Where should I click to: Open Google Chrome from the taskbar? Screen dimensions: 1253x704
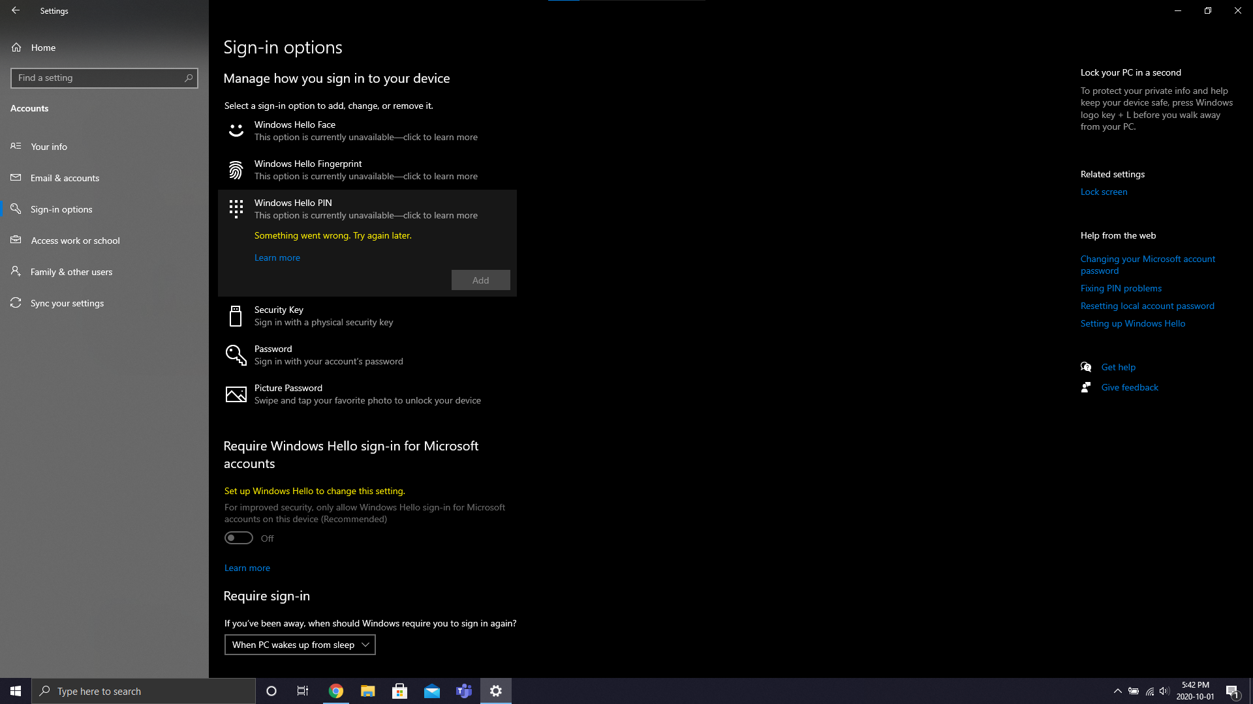(336, 691)
